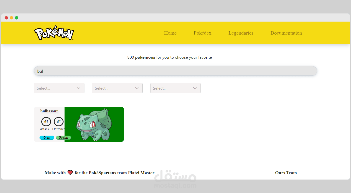Open the Documentation nav link
The image size is (351, 193).
coord(286,33)
